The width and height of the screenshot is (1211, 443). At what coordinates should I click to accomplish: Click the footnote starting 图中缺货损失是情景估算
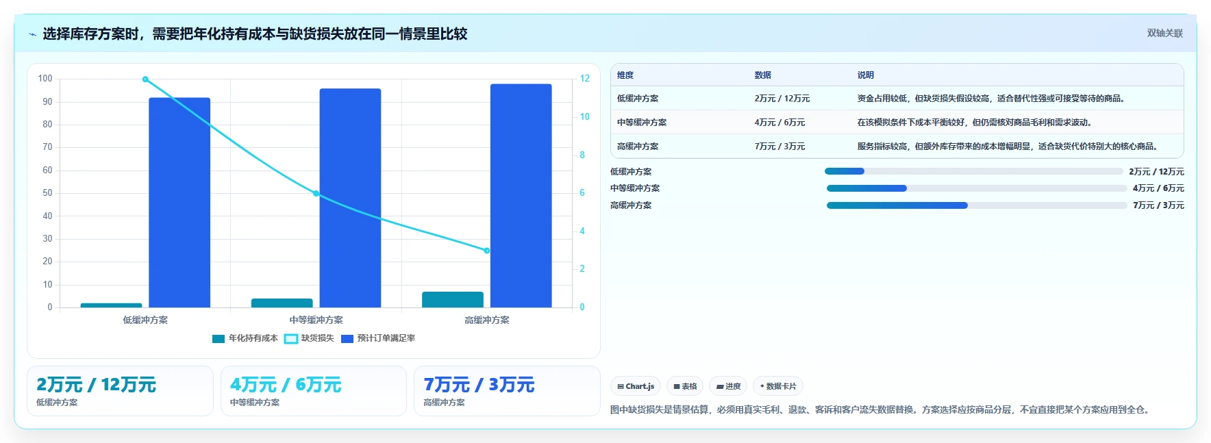pyautogui.click(x=882, y=410)
